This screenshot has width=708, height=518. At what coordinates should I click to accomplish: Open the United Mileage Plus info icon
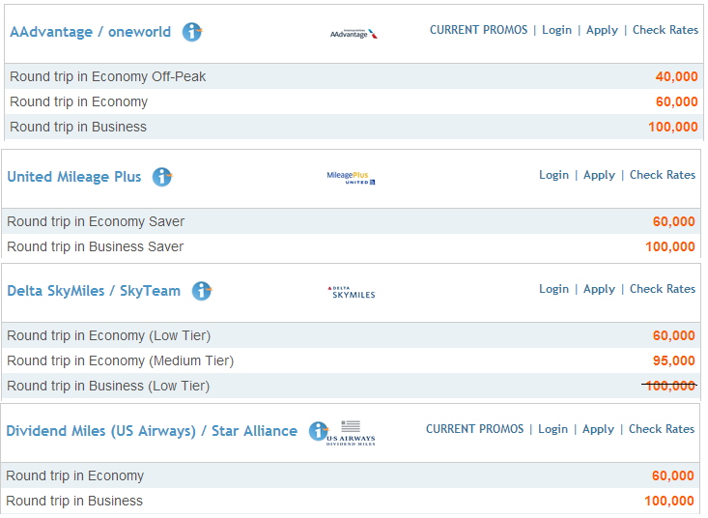point(162,177)
